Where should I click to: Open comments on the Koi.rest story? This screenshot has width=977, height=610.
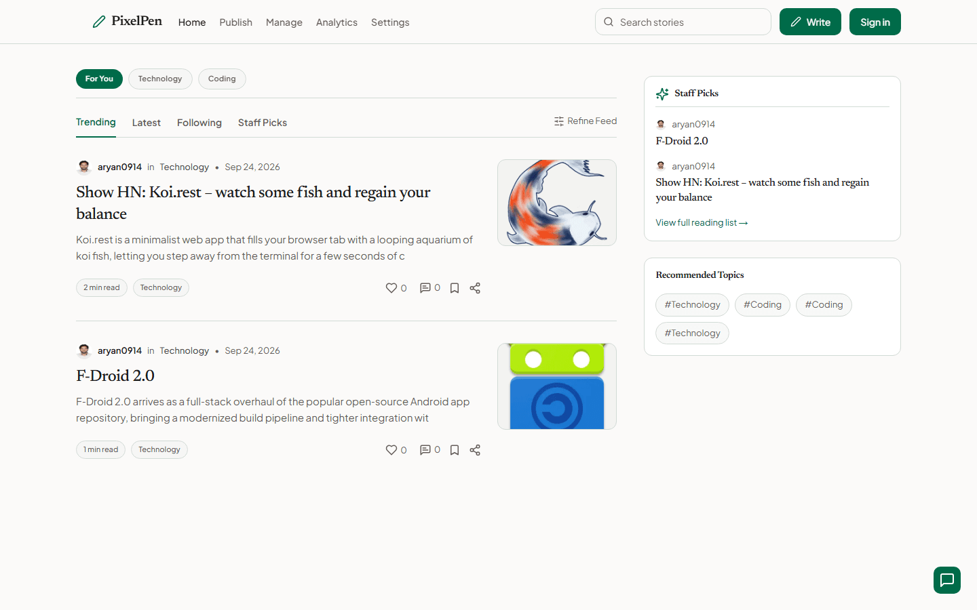click(425, 288)
